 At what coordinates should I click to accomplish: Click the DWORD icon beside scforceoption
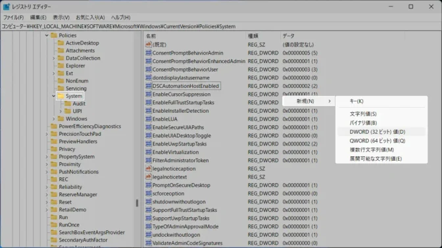click(x=148, y=193)
